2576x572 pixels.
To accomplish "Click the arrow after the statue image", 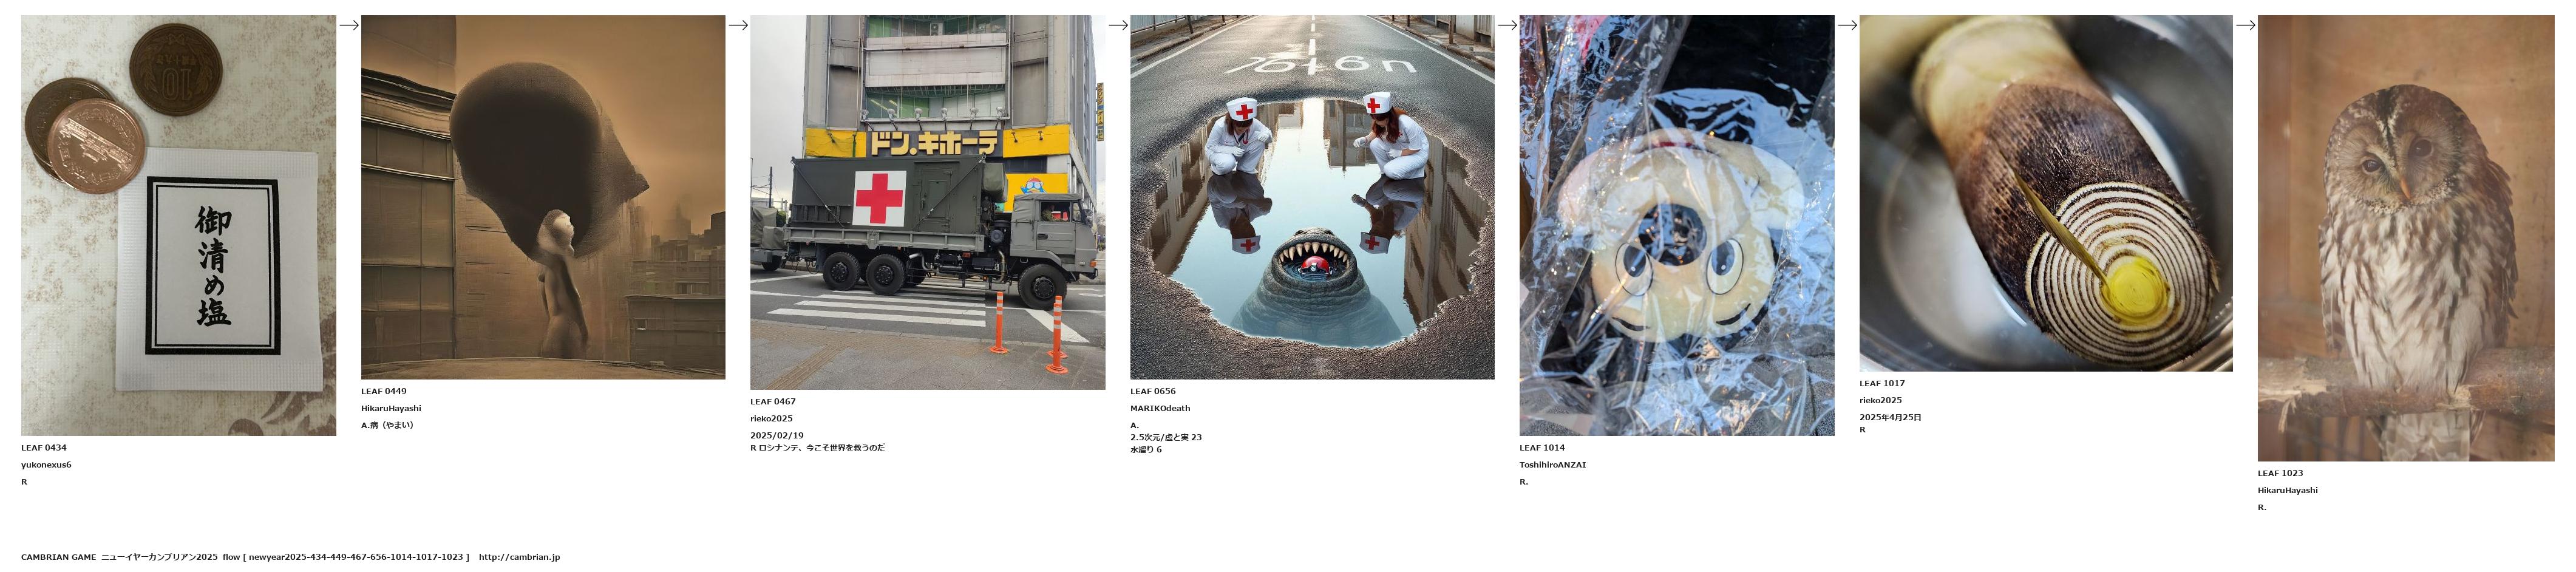I will (738, 25).
